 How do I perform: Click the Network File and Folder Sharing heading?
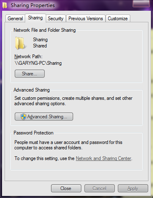click(45, 30)
